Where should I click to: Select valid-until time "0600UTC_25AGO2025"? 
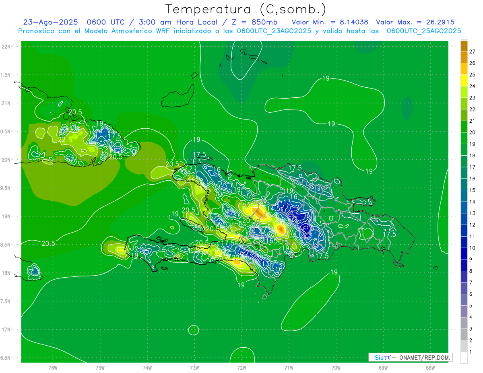[x=424, y=31]
